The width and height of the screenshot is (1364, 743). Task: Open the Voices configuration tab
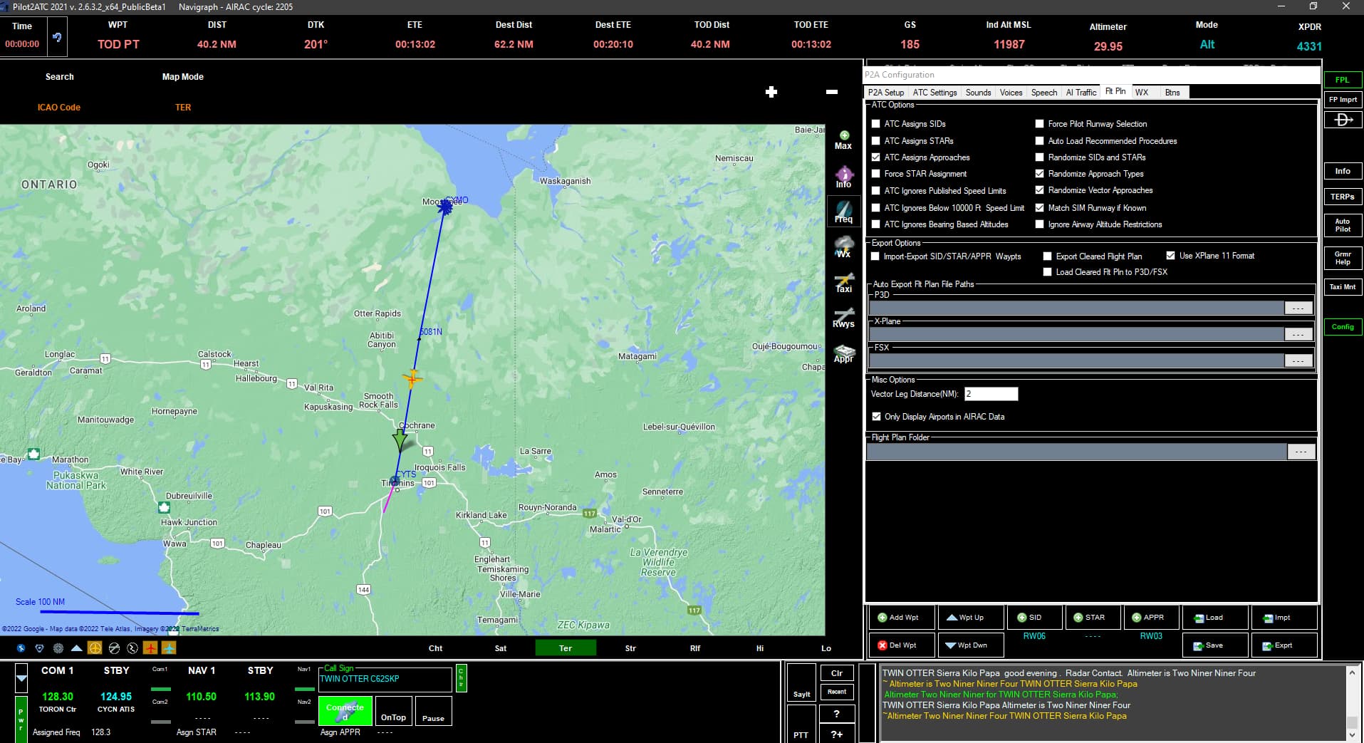pyautogui.click(x=1011, y=92)
